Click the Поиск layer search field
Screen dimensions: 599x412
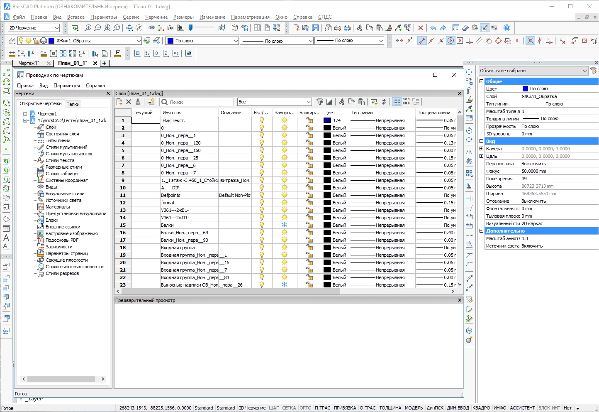(x=197, y=102)
